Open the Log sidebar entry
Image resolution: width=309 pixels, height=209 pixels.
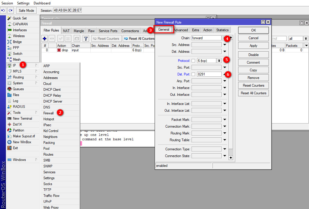click(x=15, y=101)
